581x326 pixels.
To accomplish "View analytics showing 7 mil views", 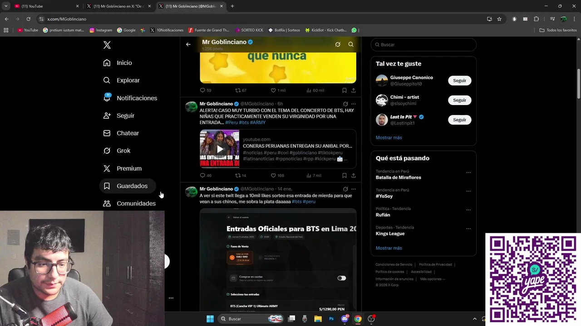I will coord(314,175).
